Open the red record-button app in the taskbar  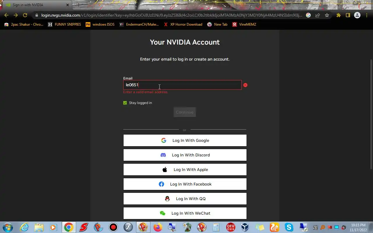click(x=113, y=227)
